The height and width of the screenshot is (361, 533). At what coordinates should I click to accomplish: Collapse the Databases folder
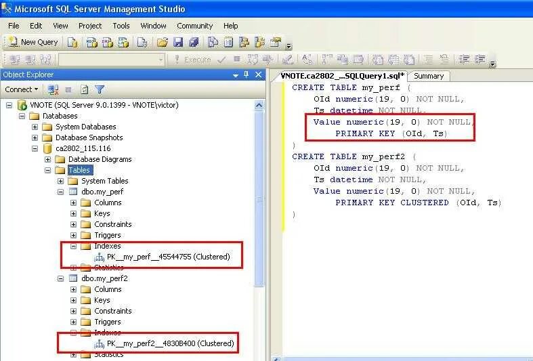coord(22,116)
